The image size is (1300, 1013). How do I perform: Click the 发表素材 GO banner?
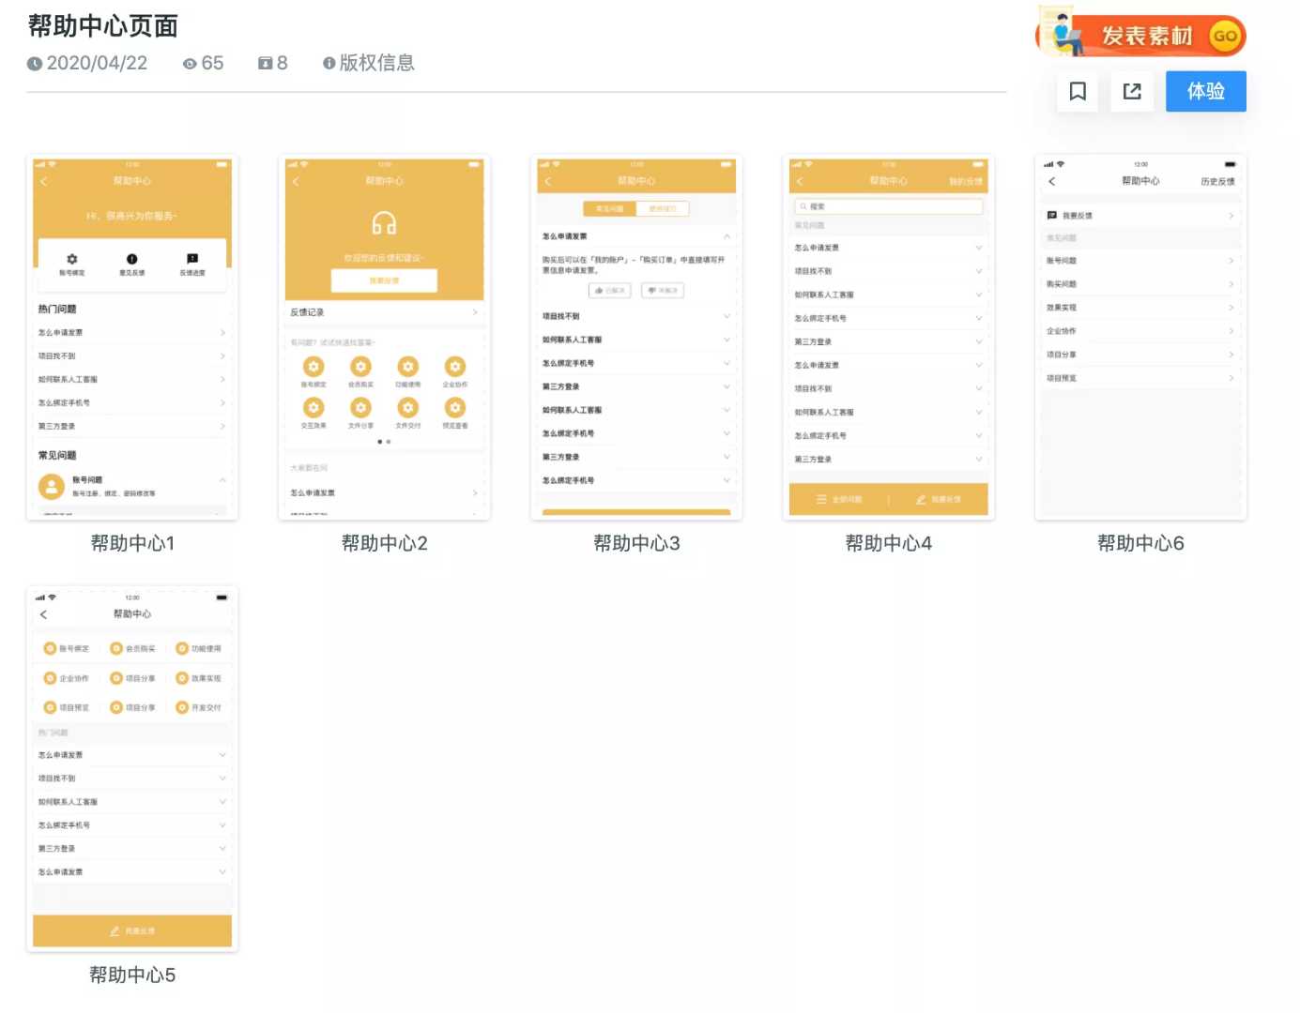point(1140,36)
